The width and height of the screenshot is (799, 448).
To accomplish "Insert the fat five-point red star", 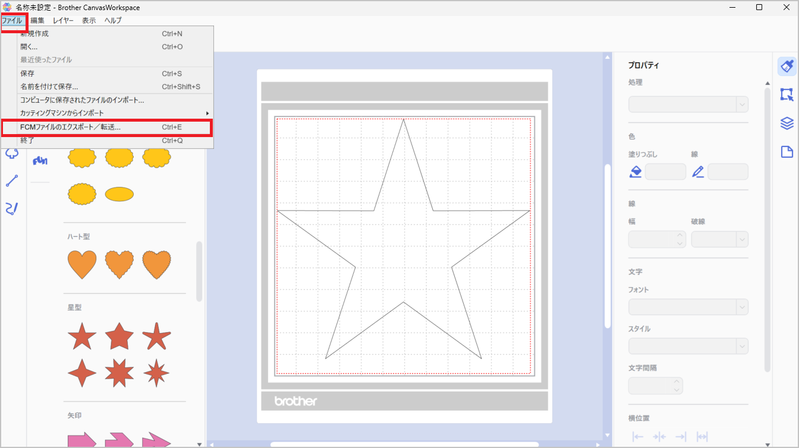I will point(119,336).
